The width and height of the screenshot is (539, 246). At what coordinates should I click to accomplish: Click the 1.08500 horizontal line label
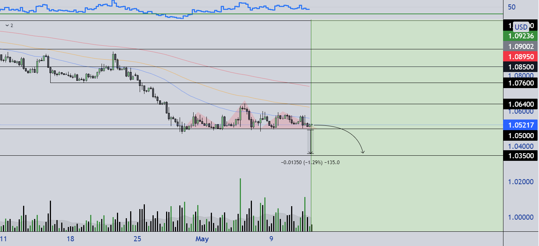tap(521, 67)
